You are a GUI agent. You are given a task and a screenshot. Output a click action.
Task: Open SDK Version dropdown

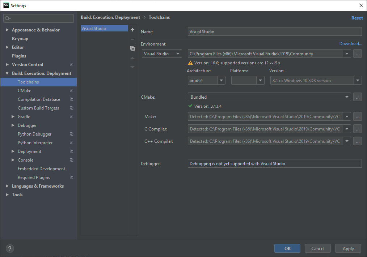click(358, 81)
